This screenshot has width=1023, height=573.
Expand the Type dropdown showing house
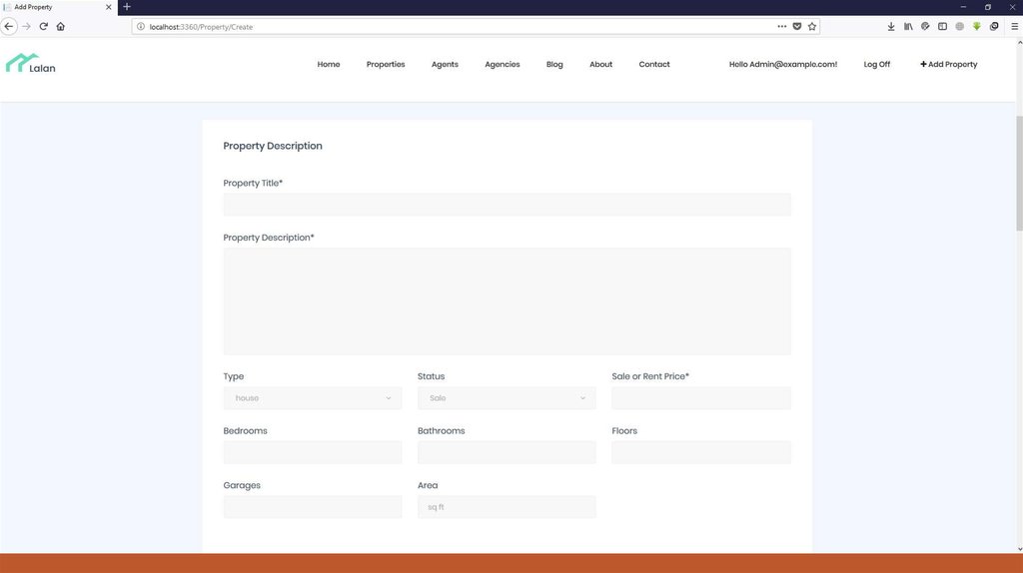[313, 398]
